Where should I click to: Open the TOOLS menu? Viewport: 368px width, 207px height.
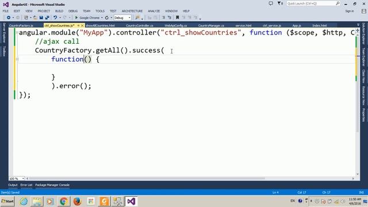coord(100,11)
